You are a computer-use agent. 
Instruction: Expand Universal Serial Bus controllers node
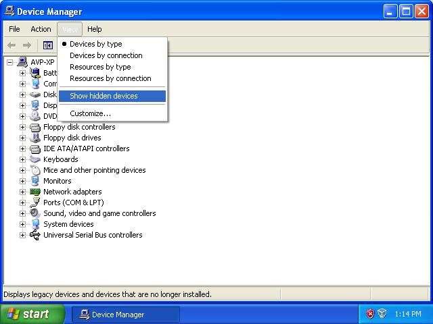point(22,235)
